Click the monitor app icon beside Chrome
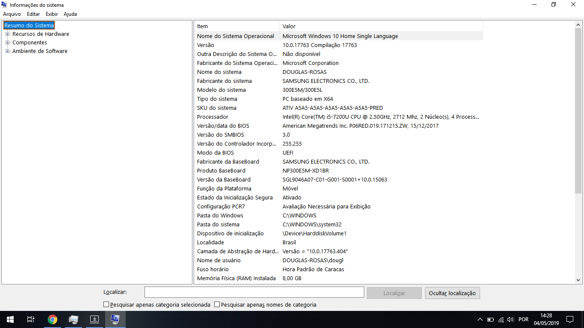This screenshot has height=328, width=584. click(x=73, y=319)
